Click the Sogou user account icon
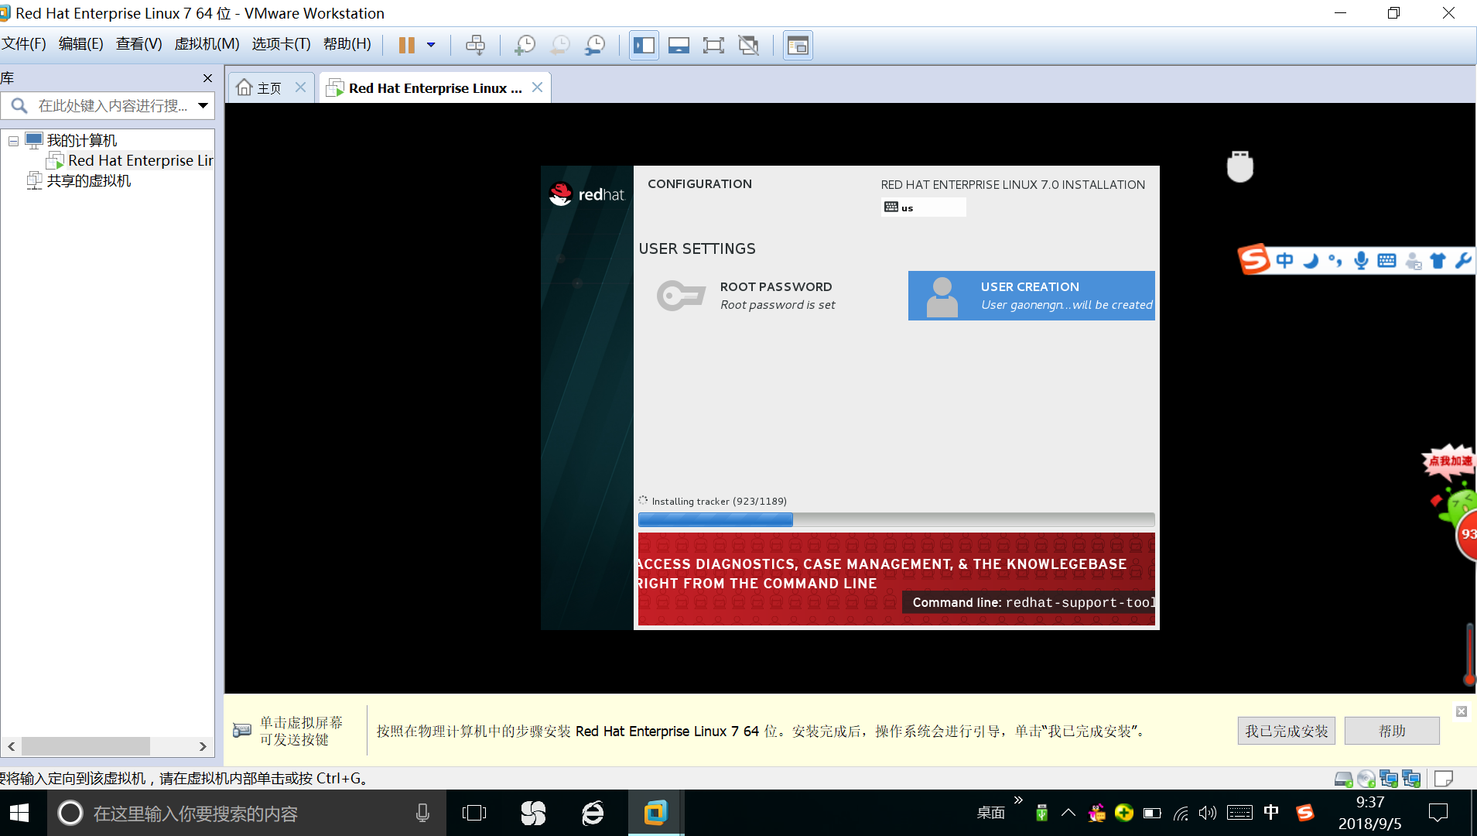Viewport: 1477px width, 836px height. [x=1414, y=261]
